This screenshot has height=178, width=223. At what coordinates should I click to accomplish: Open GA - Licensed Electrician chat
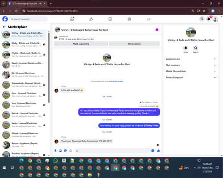pyautogui.click(x=24, y=75)
